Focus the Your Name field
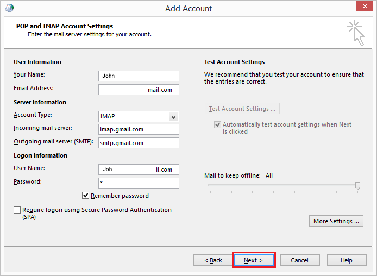Viewport: 377px width, 276px height. [x=139, y=76]
